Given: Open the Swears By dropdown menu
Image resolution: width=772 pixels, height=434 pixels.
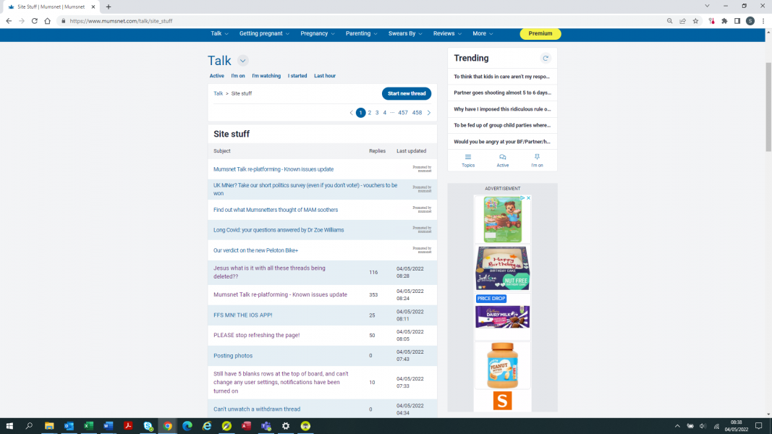Looking at the screenshot, I should (x=406, y=33).
